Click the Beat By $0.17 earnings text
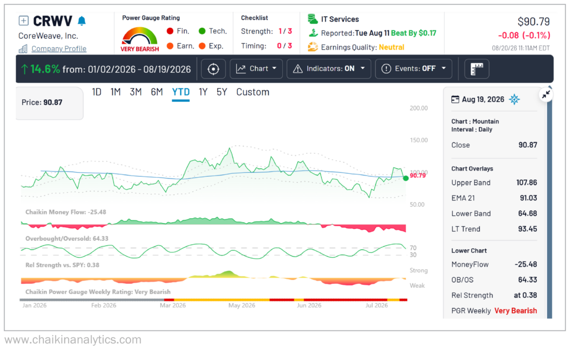 413,33
